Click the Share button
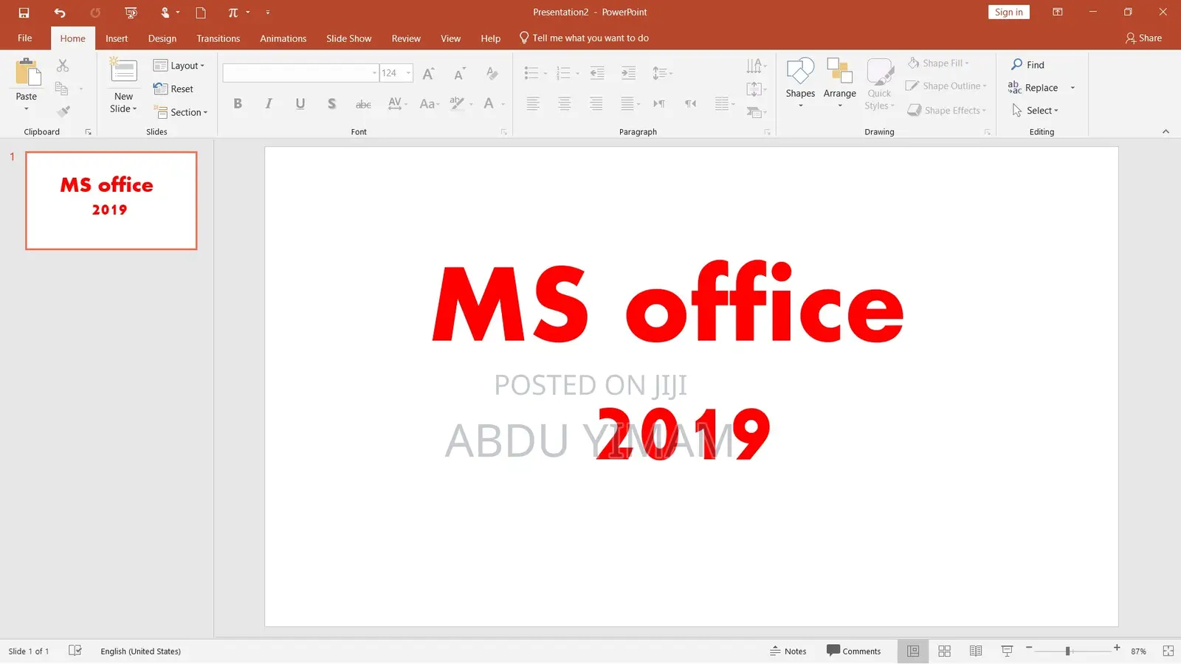This screenshot has height=664, width=1181. 1143,38
